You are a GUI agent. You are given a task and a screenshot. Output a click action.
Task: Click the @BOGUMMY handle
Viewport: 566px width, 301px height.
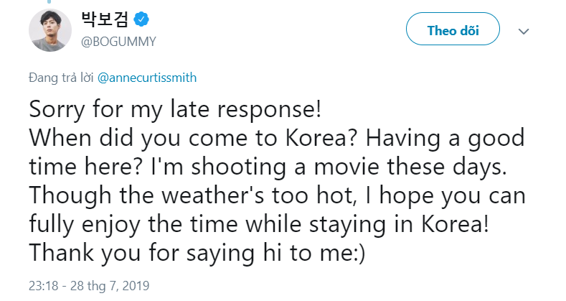point(118,42)
